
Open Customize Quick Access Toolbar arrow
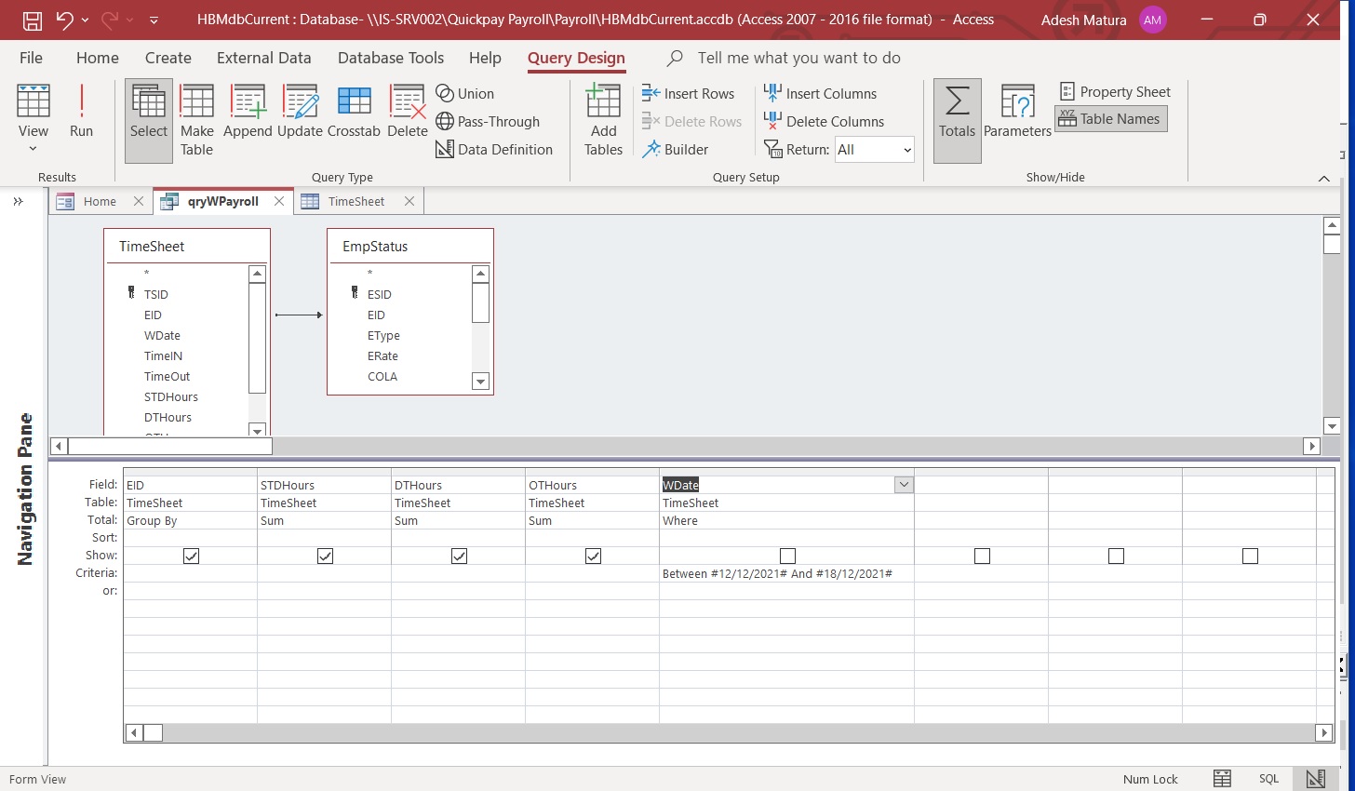[154, 20]
